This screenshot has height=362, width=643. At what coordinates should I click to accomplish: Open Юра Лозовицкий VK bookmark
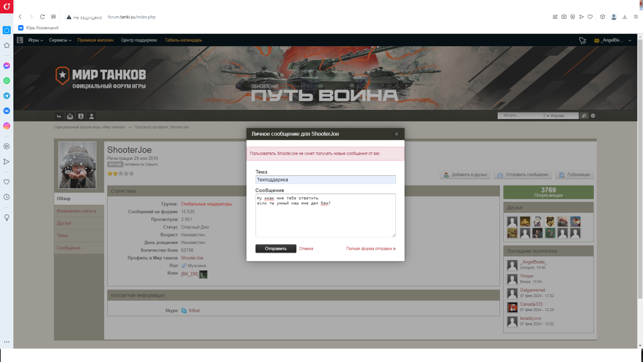pyautogui.click(x=38, y=28)
